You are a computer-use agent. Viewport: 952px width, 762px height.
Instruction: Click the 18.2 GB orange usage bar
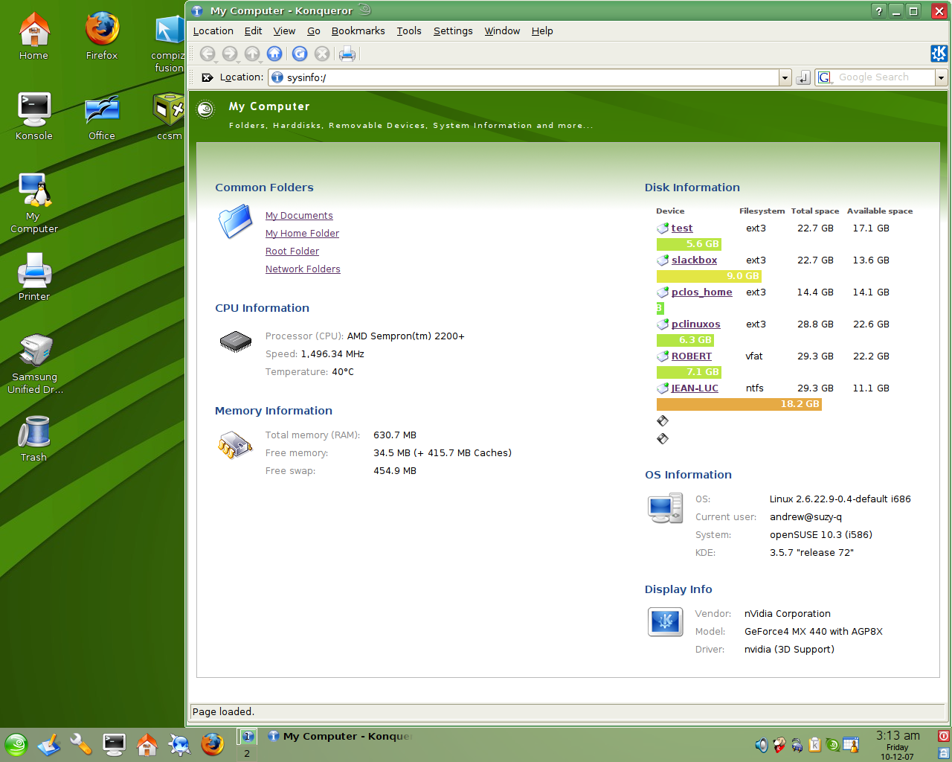tap(739, 404)
